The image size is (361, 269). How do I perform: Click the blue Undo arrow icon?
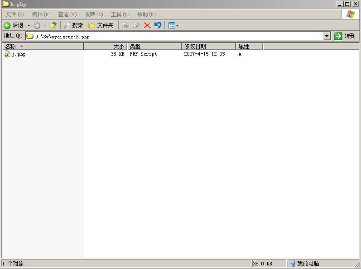pos(158,25)
